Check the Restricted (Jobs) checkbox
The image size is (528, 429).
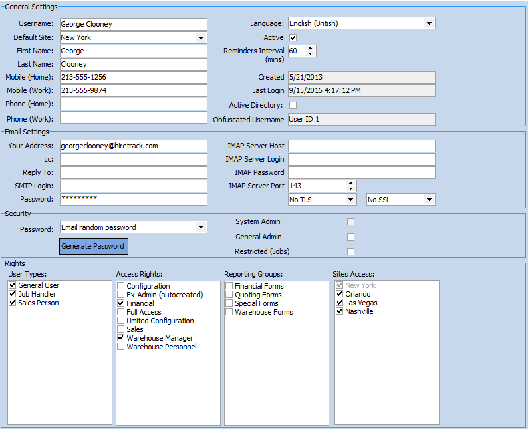(350, 252)
